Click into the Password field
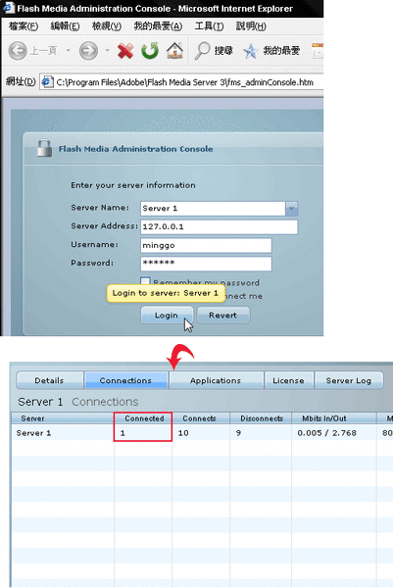This screenshot has width=393, height=588. pyautogui.click(x=206, y=264)
